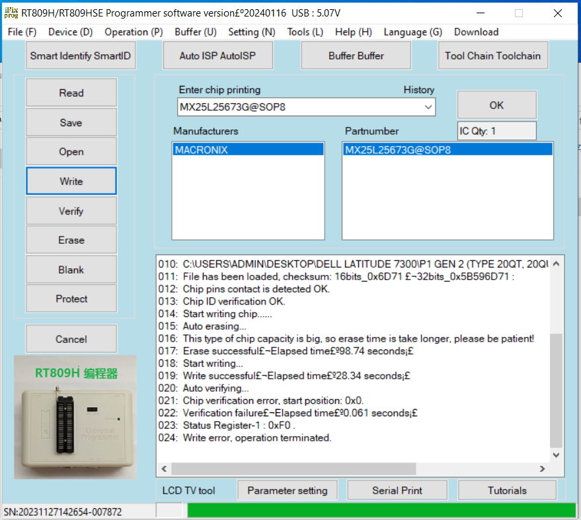Open the Tutorials tab
Screen dimensions: 581x520
pyautogui.click(x=507, y=491)
